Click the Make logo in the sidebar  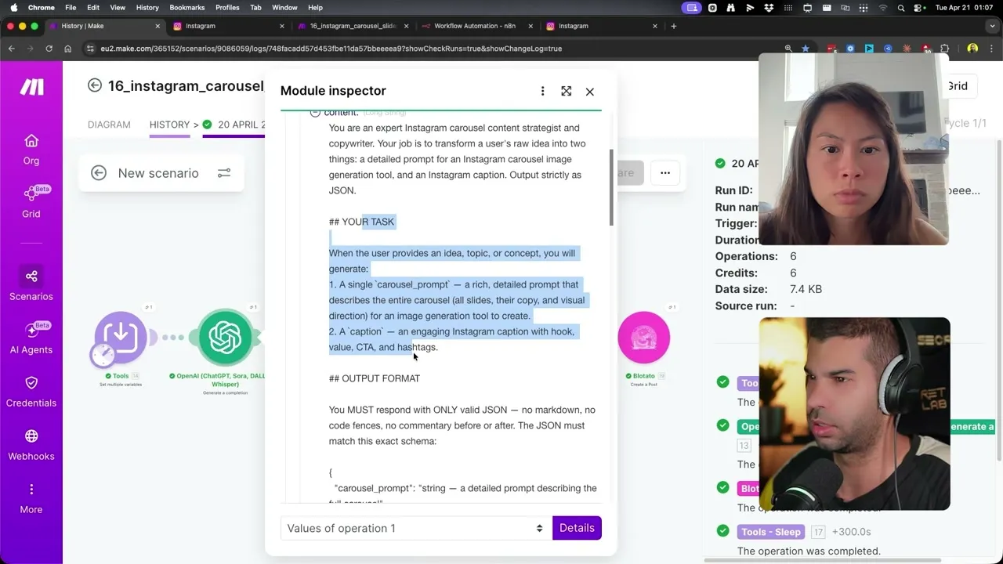tap(31, 86)
